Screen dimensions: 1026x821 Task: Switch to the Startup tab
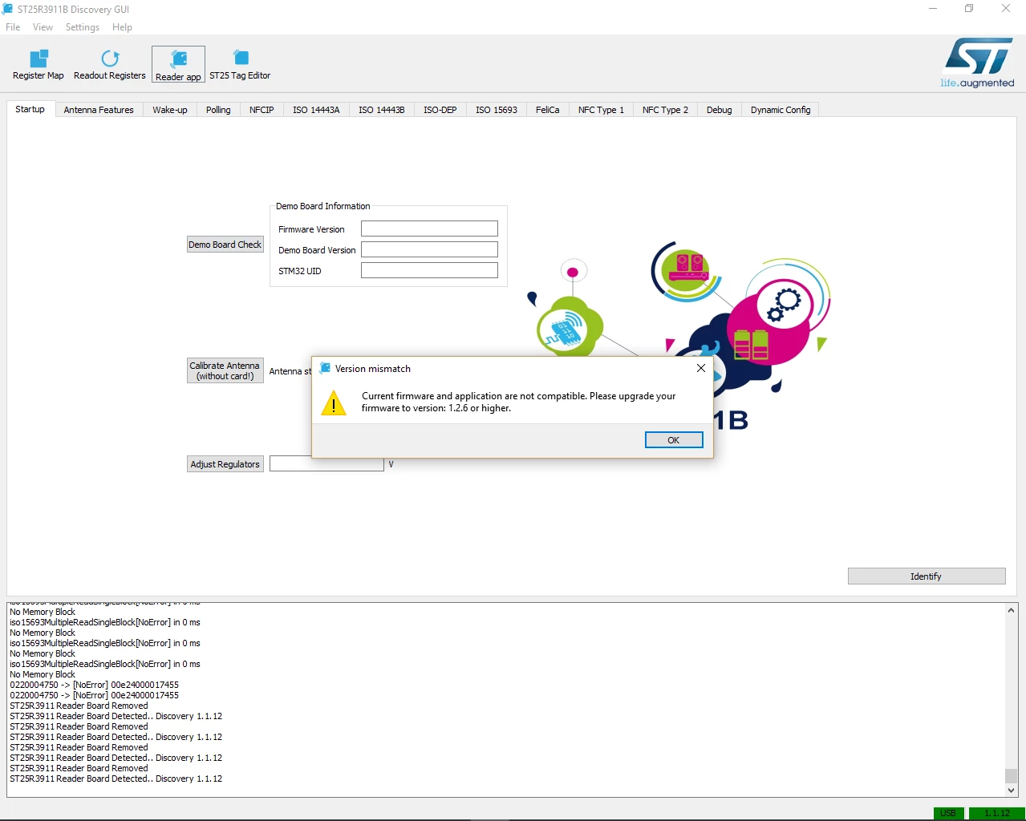pyautogui.click(x=30, y=109)
